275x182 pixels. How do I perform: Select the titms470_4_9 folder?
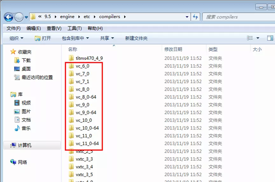click(x=89, y=58)
